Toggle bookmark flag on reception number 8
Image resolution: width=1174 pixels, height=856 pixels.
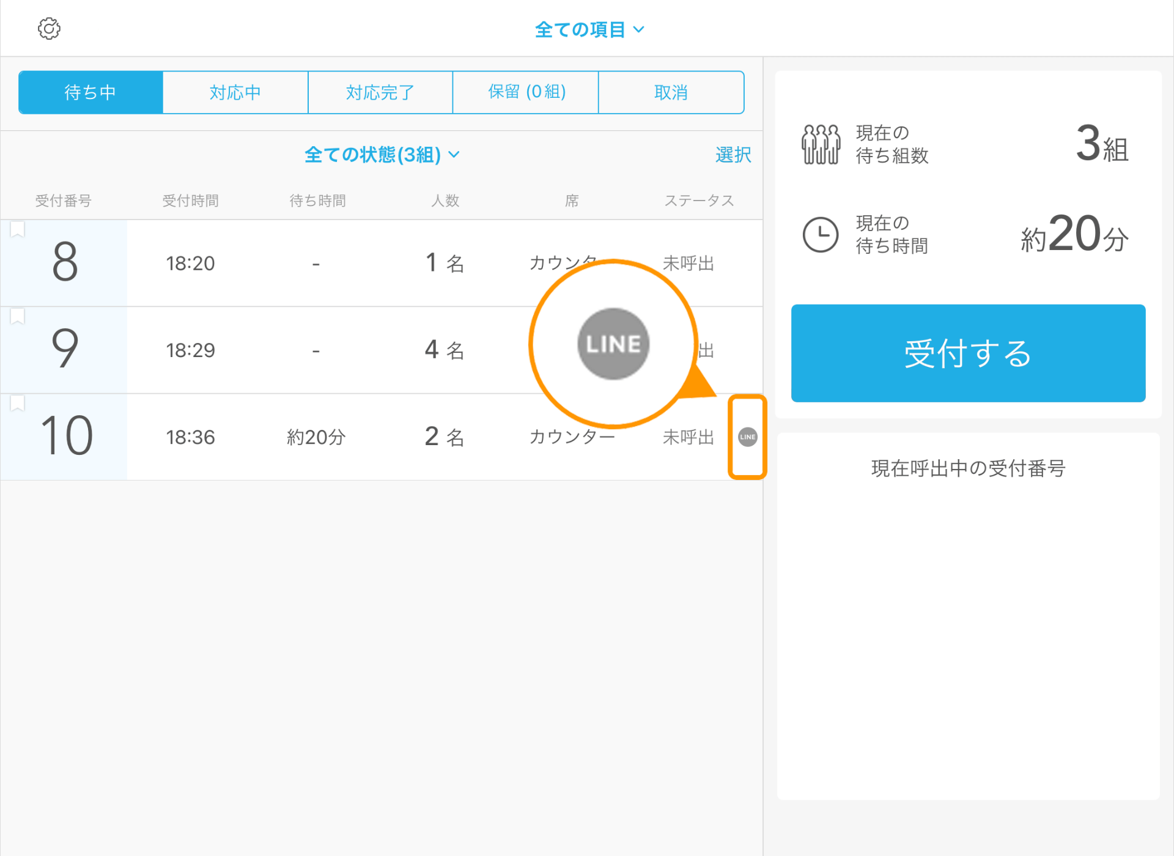(17, 229)
